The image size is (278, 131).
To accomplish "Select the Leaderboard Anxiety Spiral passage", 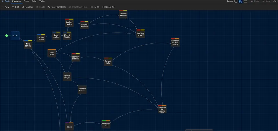I will tap(162, 110).
